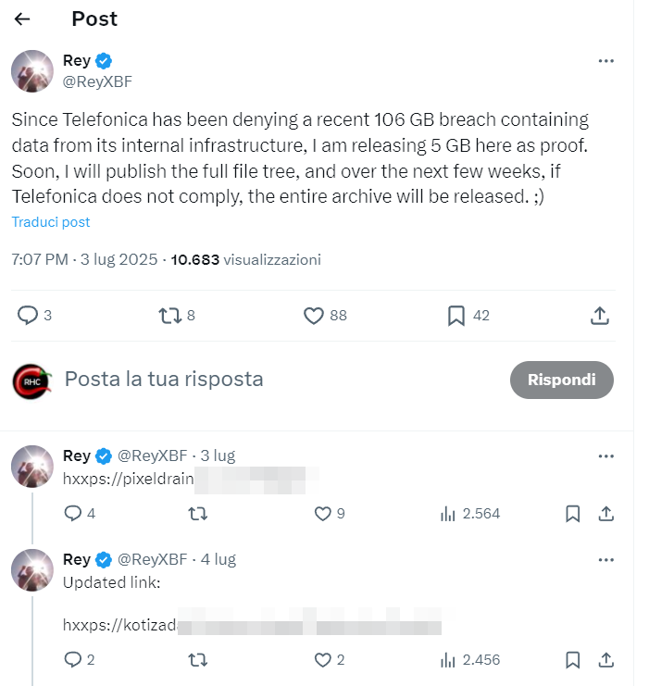Open more options on Updated link reply
Image resolution: width=649 pixels, height=686 pixels.
(605, 559)
